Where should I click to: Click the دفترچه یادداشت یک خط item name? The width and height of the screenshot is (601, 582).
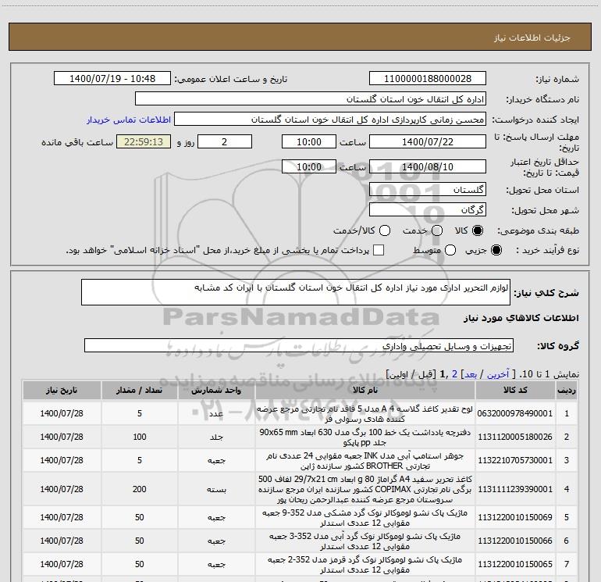click(365, 437)
